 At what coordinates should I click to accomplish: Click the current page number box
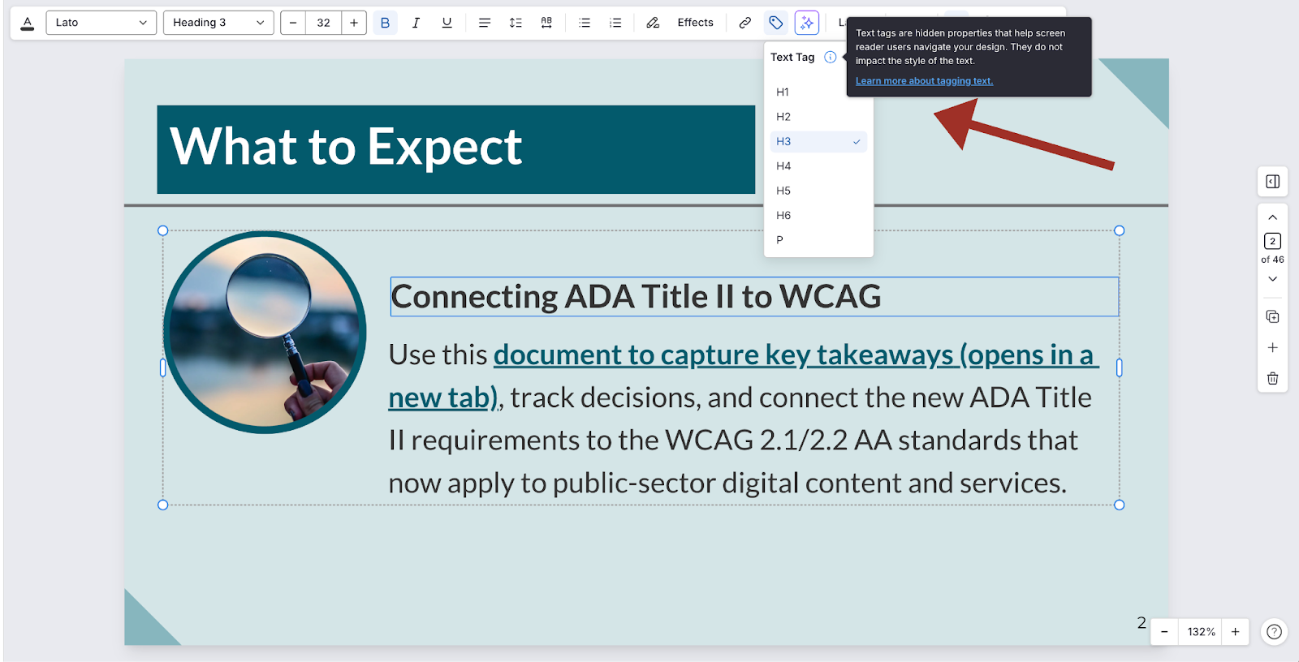point(1273,241)
